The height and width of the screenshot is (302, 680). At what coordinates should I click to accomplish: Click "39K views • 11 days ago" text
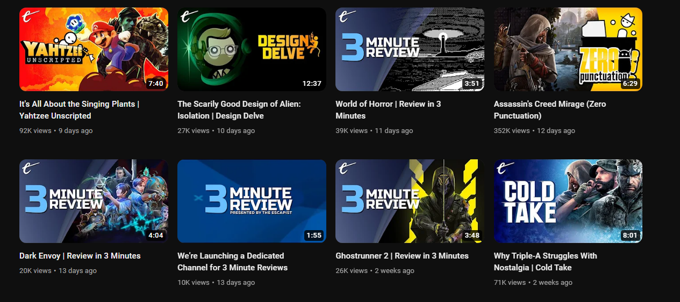click(x=374, y=130)
